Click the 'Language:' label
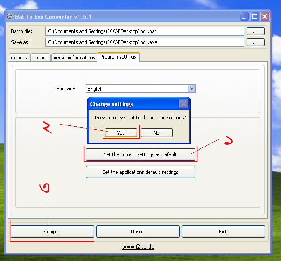The height and width of the screenshot is (261, 281). [65, 88]
